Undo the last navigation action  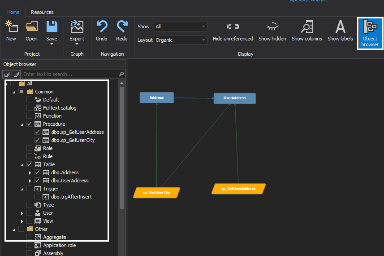(x=102, y=27)
